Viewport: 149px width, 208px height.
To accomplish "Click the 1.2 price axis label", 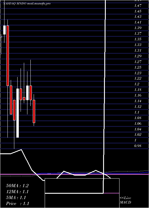I will click(x=137, y=84).
